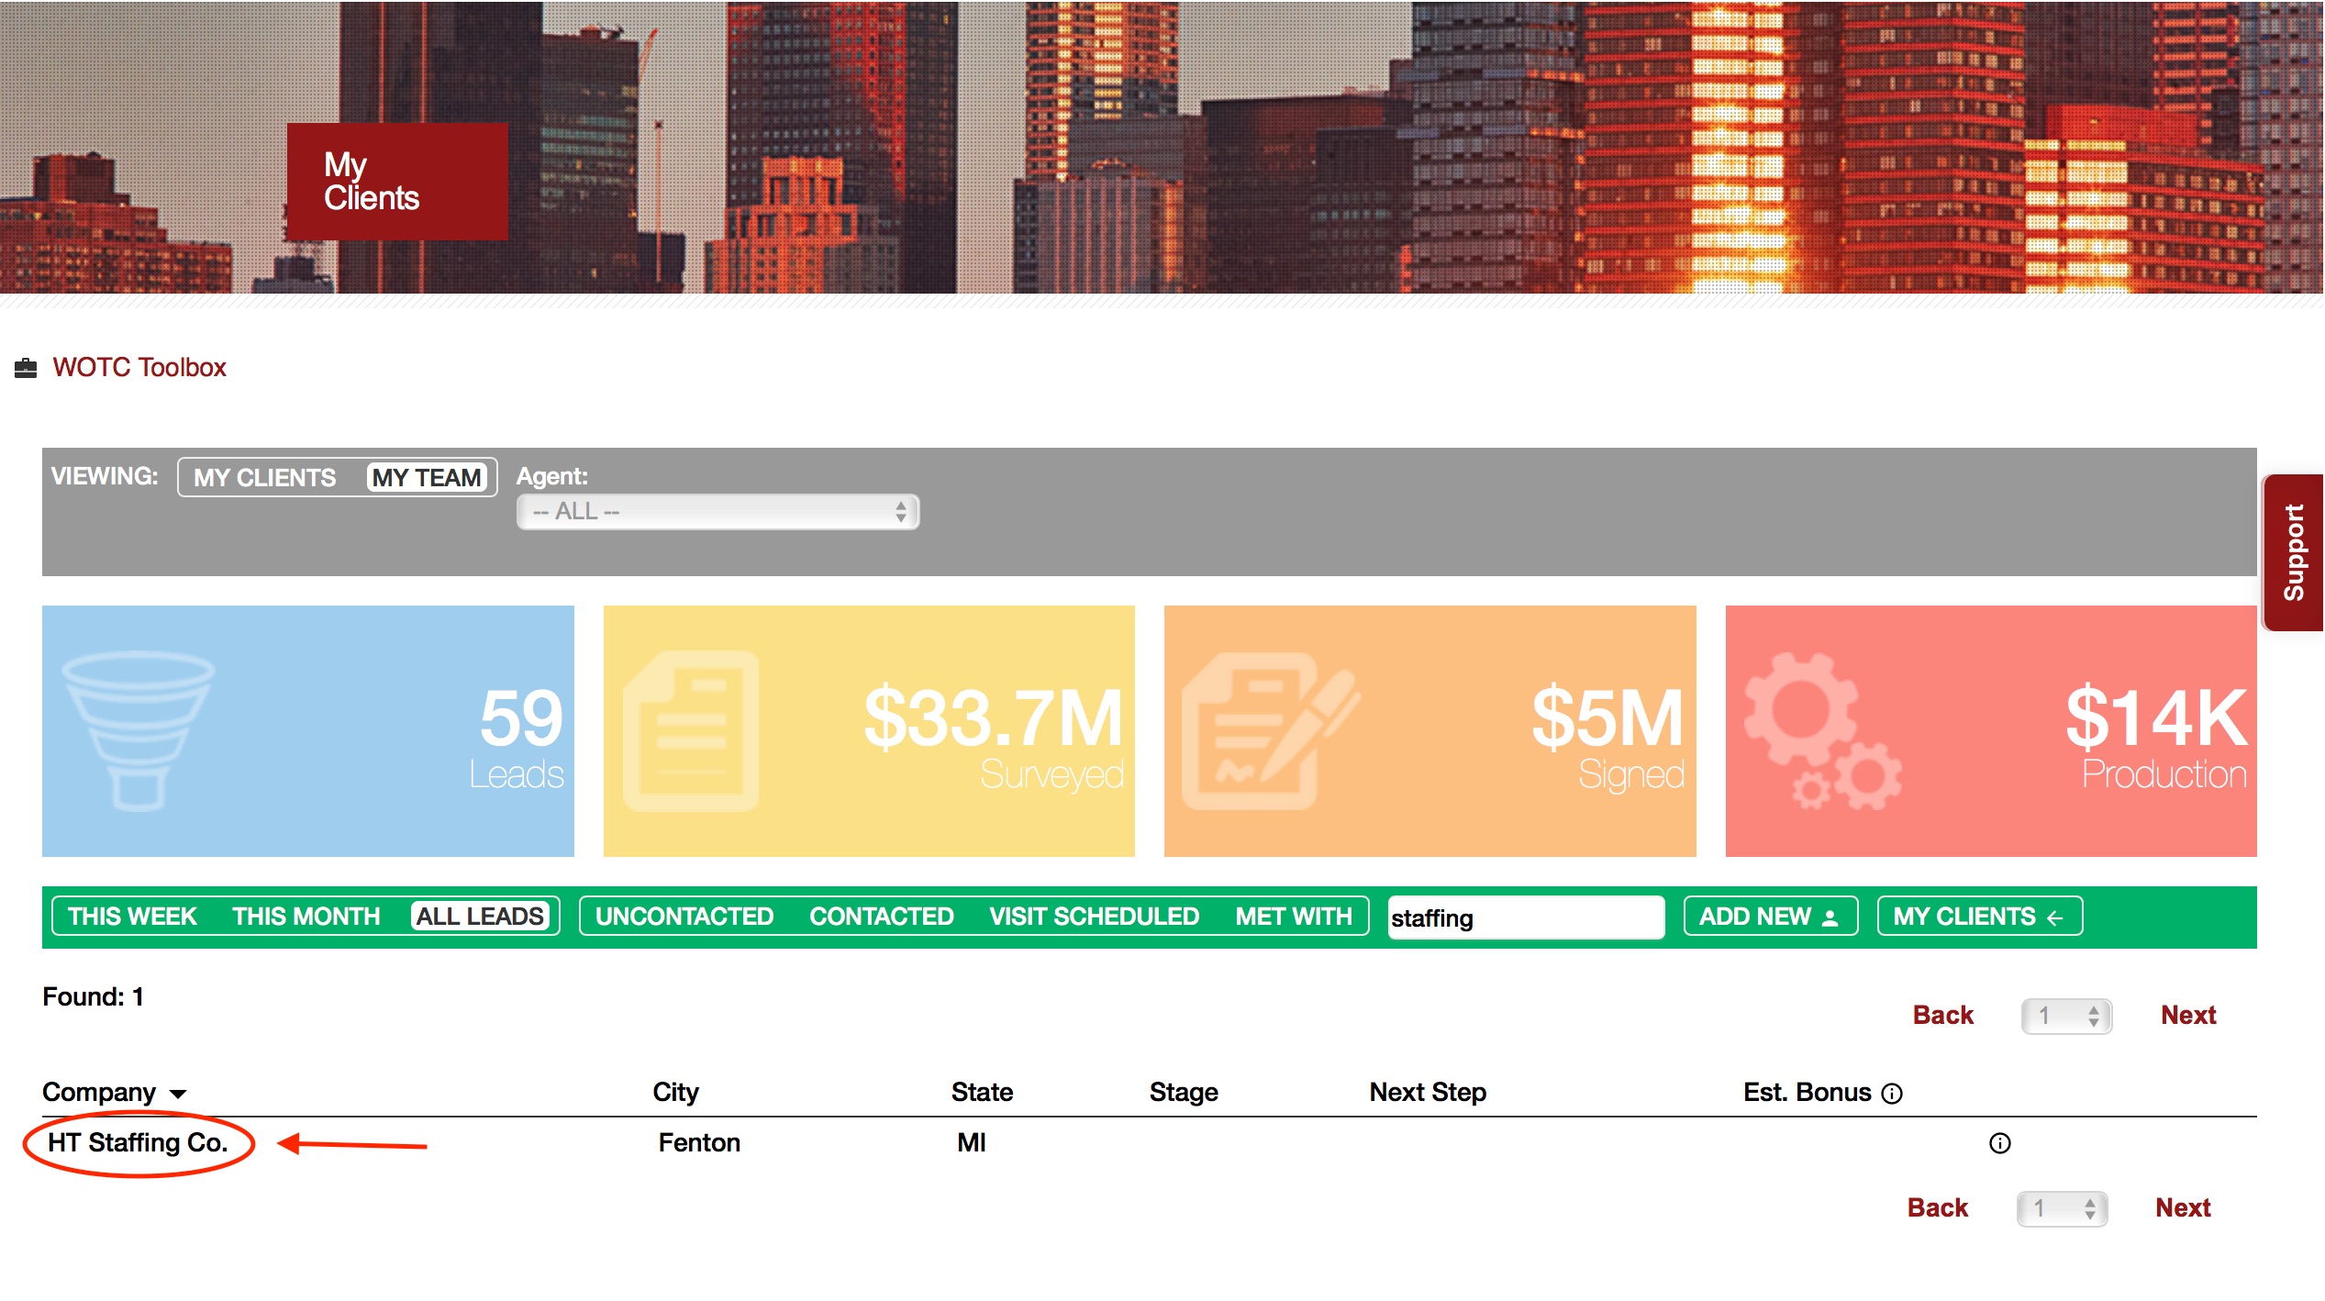The width and height of the screenshot is (2325, 1301).
Task: Open the red Support side tab
Action: tap(2294, 552)
